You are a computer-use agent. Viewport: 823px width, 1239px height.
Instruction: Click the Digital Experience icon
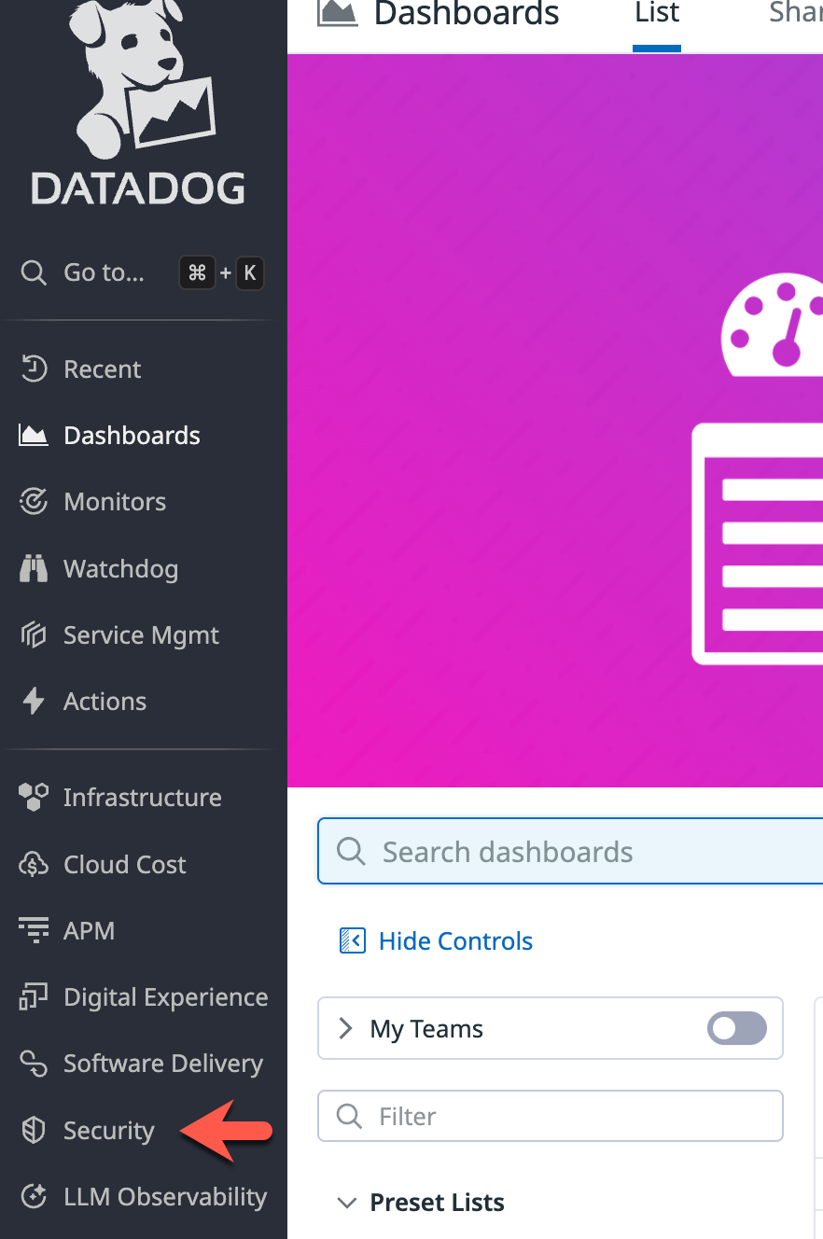coord(34,997)
